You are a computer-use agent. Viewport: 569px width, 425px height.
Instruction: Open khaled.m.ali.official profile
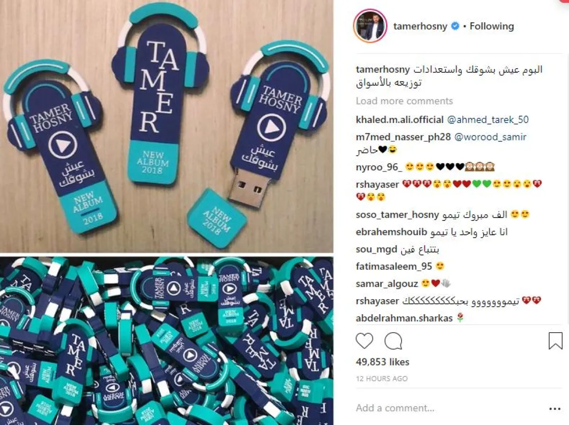click(400, 120)
